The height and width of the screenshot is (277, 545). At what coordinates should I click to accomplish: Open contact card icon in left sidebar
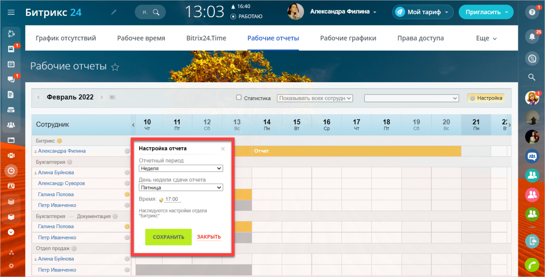point(11,186)
